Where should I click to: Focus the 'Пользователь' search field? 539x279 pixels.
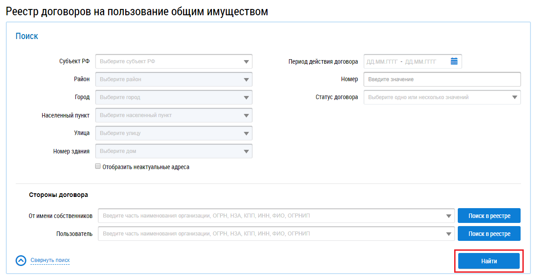click(272, 234)
